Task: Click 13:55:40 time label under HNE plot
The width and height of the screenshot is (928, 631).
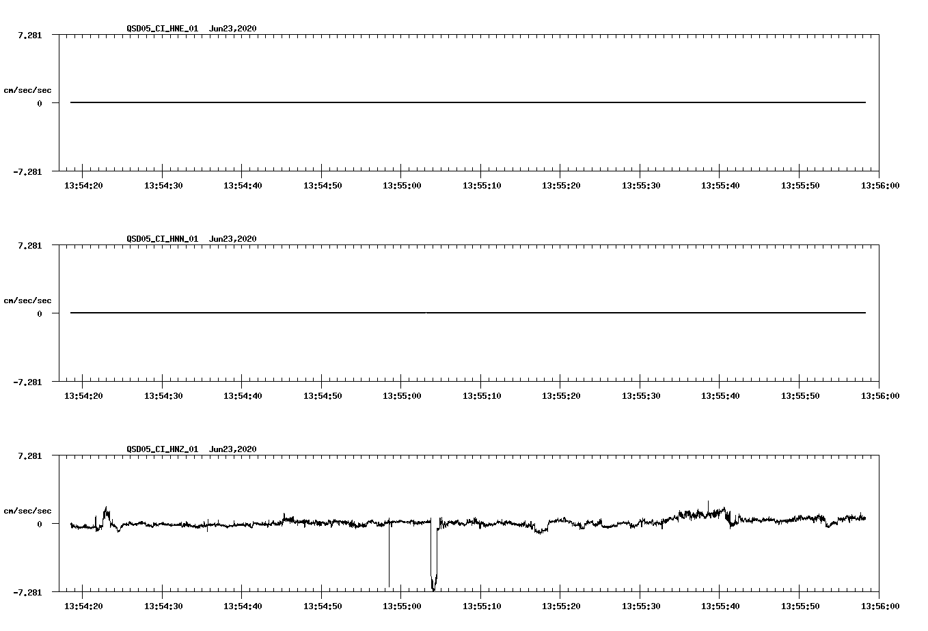Action: [x=720, y=185]
